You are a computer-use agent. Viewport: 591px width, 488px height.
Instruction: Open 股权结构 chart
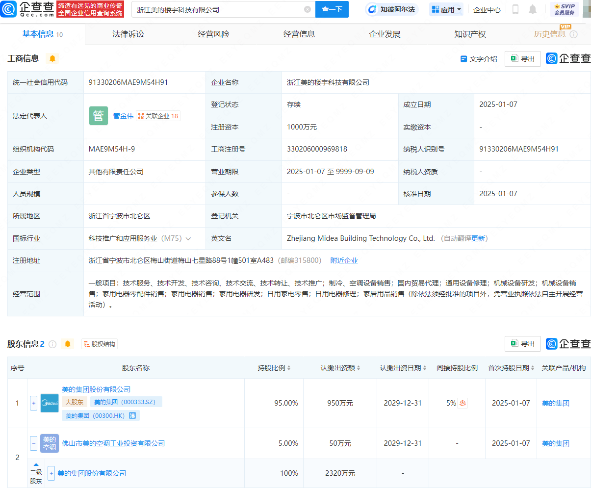pyautogui.click(x=100, y=344)
